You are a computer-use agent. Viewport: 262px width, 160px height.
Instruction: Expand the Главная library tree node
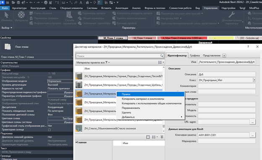[x=76, y=142]
